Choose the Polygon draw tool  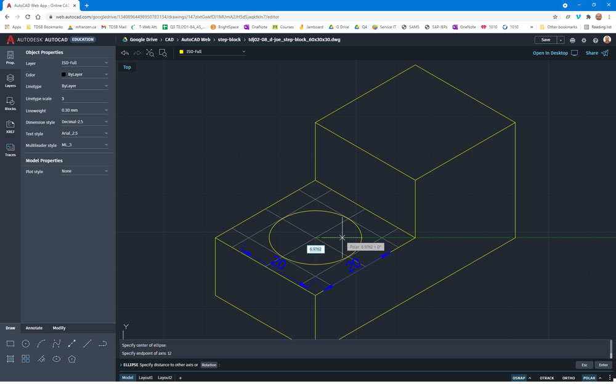tap(72, 359)
